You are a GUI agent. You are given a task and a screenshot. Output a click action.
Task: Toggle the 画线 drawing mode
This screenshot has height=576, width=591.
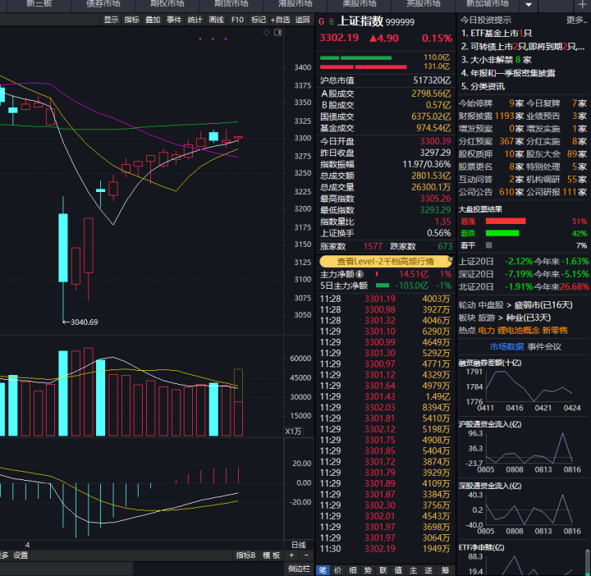[x=217, y=20]
